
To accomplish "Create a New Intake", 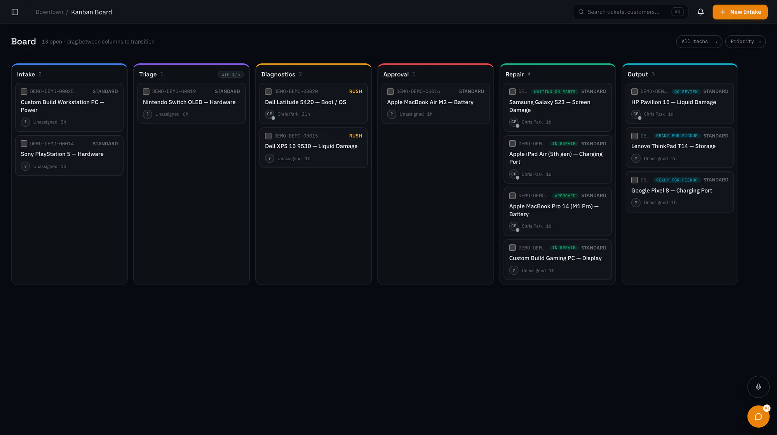I will (x=740, y=12).
